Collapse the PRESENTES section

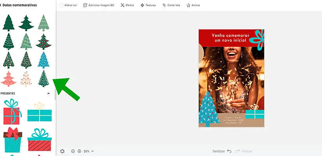(48, 93)
